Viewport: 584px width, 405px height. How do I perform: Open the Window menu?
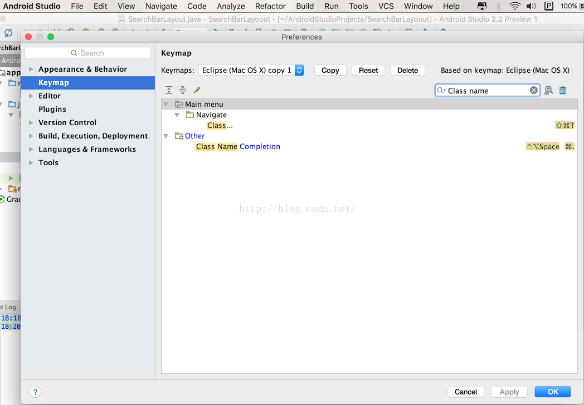pyautogui.click(x=418, y=6)
